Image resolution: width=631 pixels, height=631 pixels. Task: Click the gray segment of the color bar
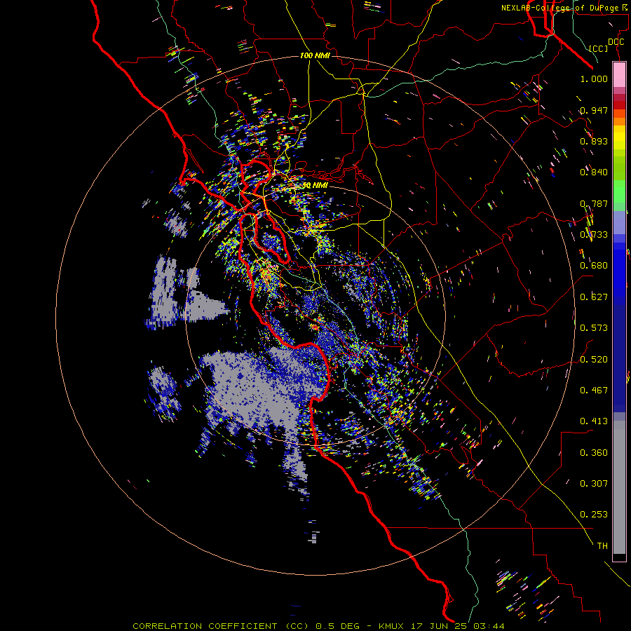tap(619, 487)
